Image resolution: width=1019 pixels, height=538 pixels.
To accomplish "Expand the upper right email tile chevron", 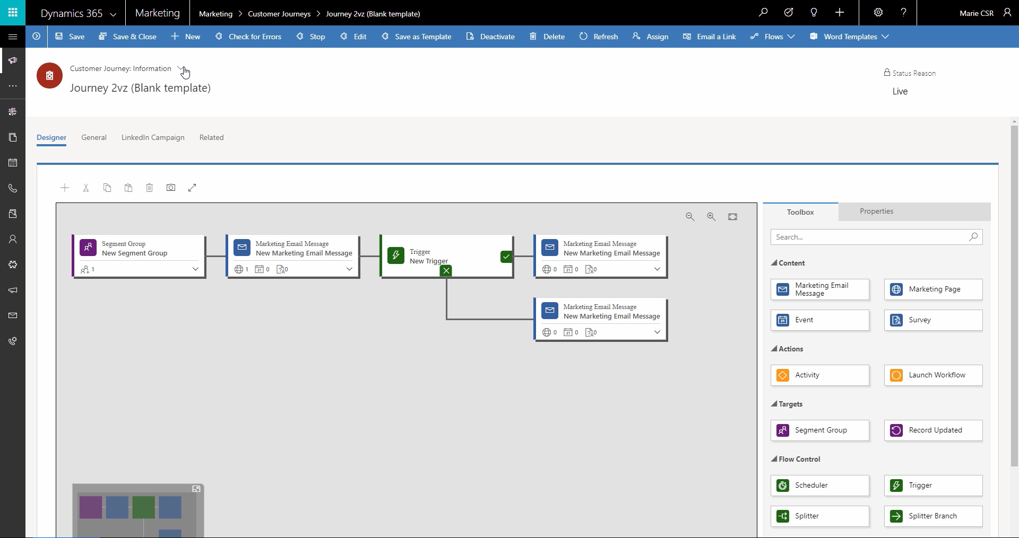I will (x=657, y=269).
